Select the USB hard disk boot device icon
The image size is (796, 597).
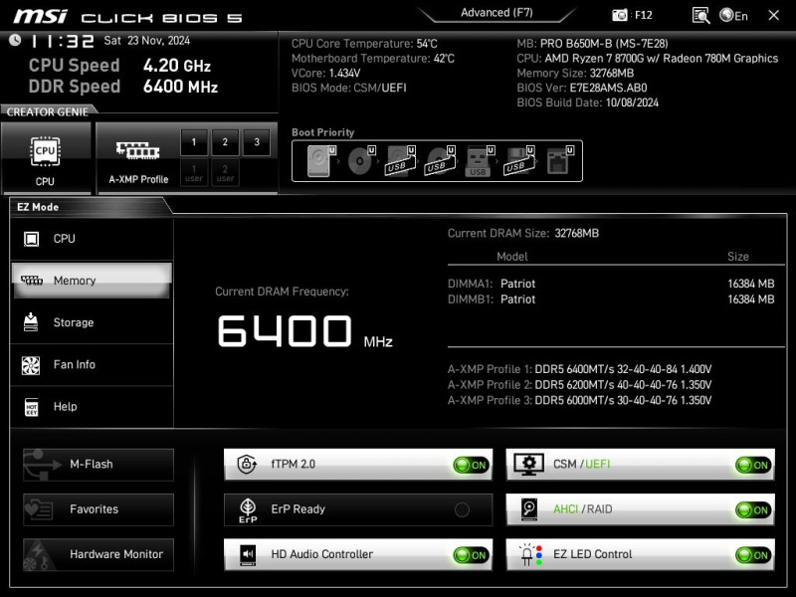coord(401,161)
